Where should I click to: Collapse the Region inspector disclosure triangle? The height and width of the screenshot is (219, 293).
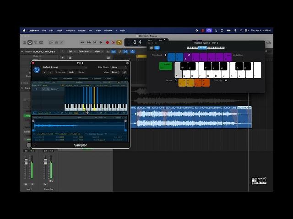[22, 52]
